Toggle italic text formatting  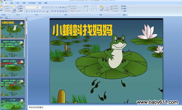point(29,11)
